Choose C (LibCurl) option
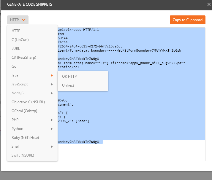Image resolution: width=212 pixels, height=180 pixels. 32,40
